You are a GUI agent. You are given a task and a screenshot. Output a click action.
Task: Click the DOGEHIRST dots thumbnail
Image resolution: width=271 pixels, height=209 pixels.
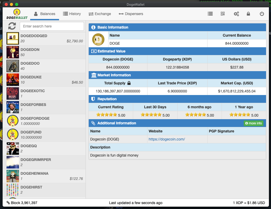(13, 190)
